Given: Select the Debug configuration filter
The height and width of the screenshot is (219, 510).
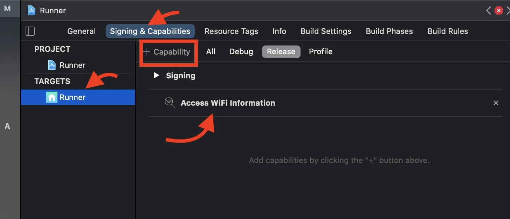Looking at the screenshot, I should [241, 51].
